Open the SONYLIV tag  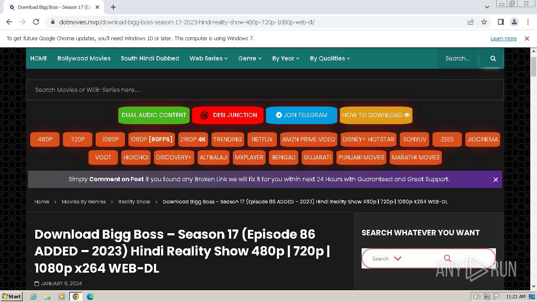pos(414,139)
